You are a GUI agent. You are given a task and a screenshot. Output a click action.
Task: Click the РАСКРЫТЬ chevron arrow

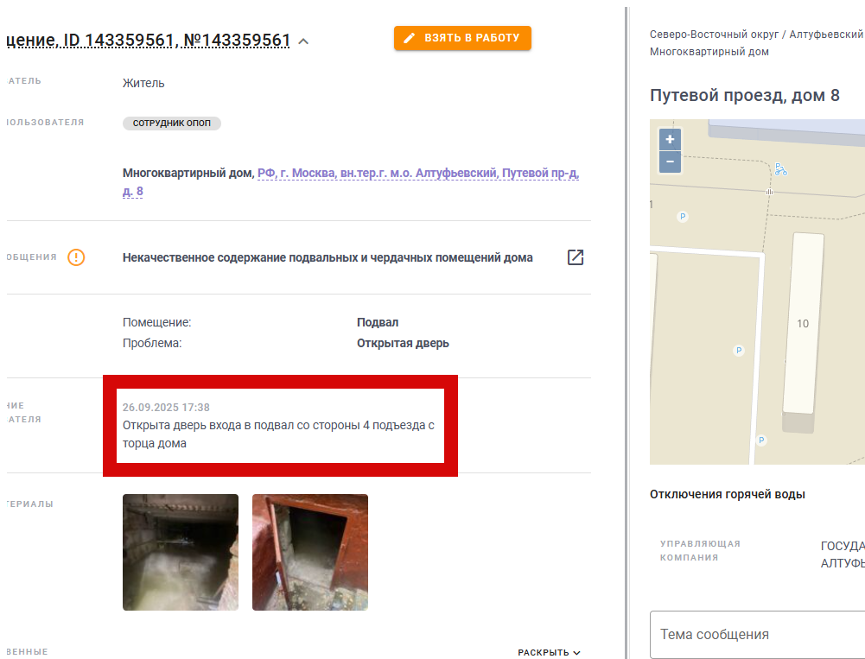[576, 653]
